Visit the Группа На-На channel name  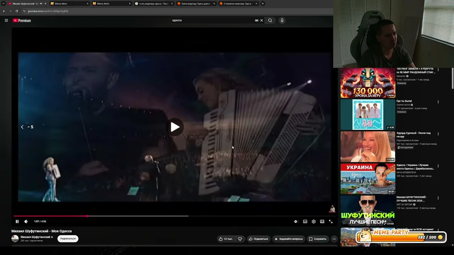403,105
